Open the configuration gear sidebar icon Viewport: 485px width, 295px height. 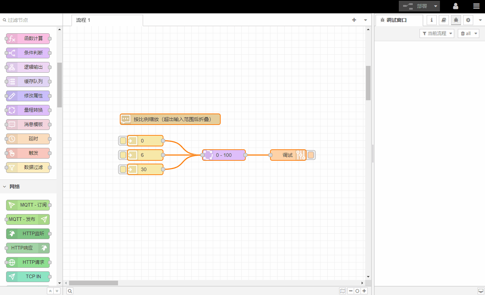468,20
